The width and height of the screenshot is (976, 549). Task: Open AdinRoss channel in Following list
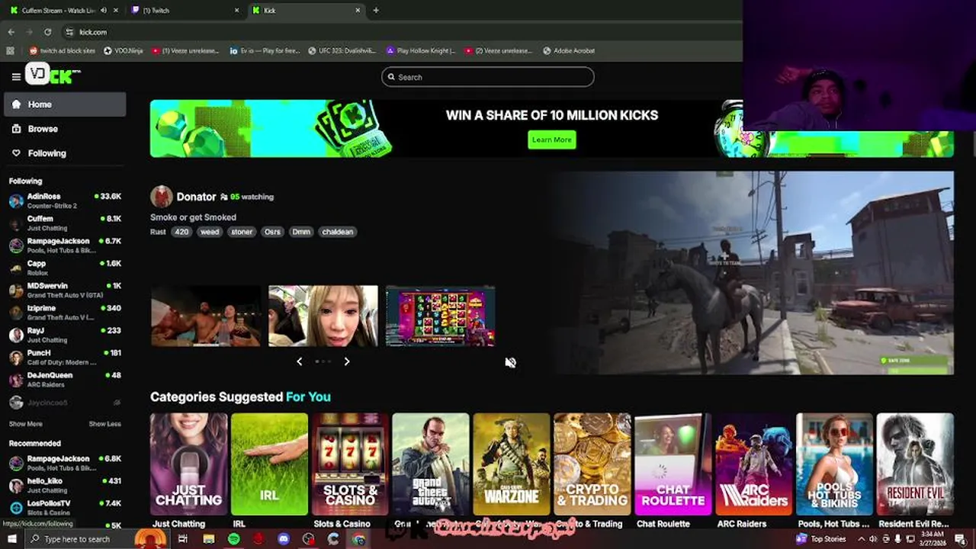(x=65, y=201)
